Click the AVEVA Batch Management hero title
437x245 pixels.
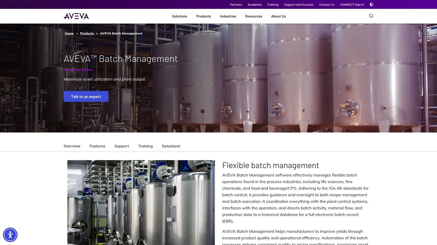click(x=121, y=59)
